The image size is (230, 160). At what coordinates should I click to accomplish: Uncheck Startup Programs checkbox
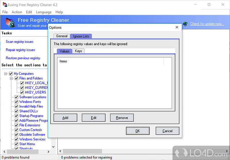click(16, 116)
